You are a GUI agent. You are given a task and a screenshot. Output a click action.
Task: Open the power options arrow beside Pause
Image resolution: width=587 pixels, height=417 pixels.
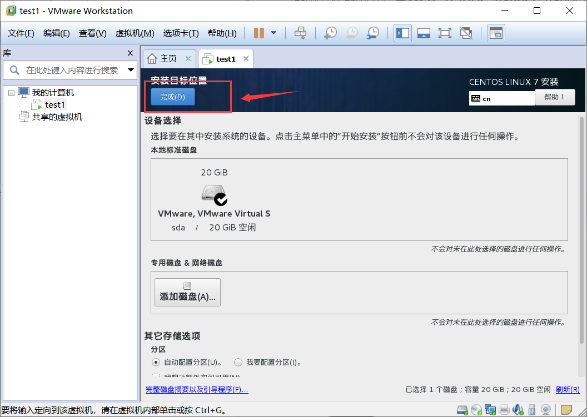tap(273, 33)
